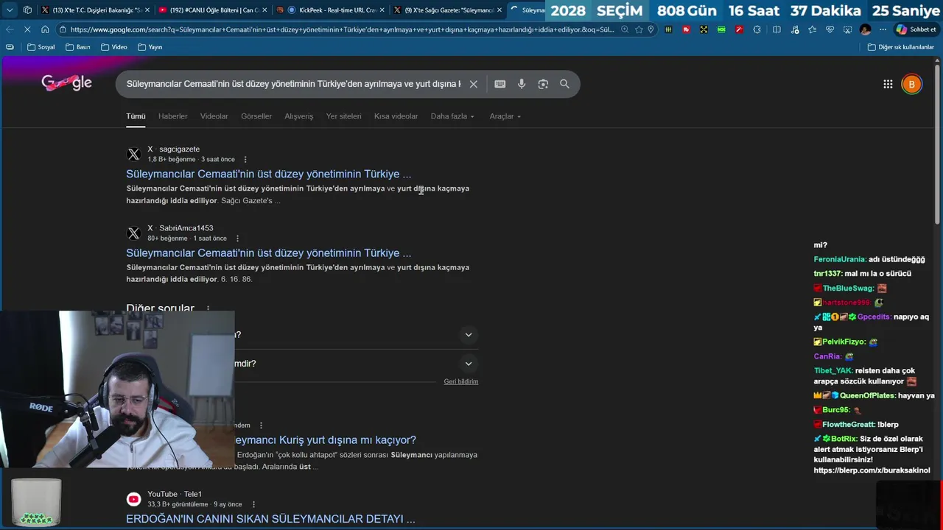Switch to the CANLI Öğle Bülteni YouTube tab
Image resolution: width=943 pixels, height=530 pixels.
(211, 10)
